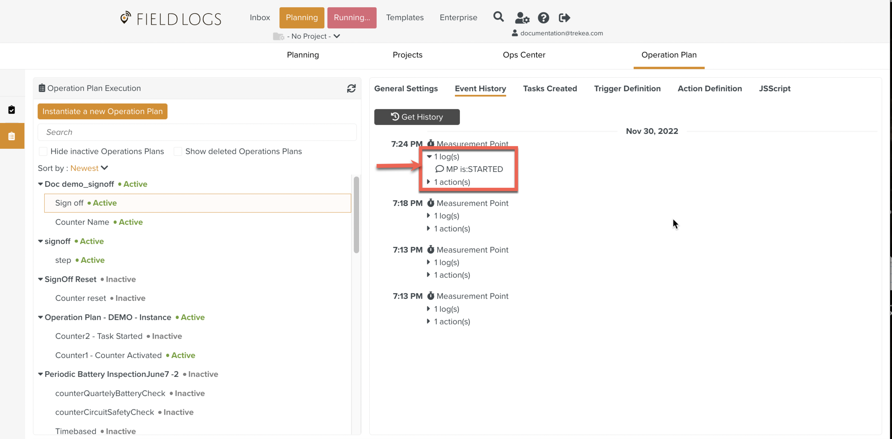The image size is (892, 439).
Task: Switch to the Projects tab
Action: [407, 55]
